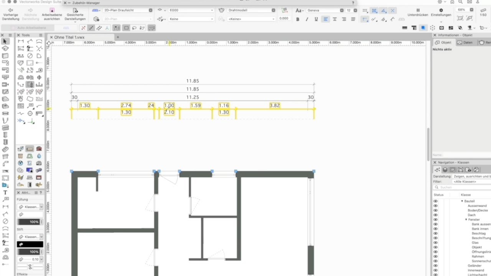Toggle the Auto-Arbeitsebene checkbox

[x=13, y=28]
